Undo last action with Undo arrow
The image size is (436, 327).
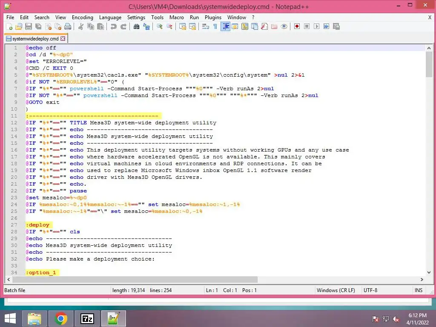(x=113, y=26)
